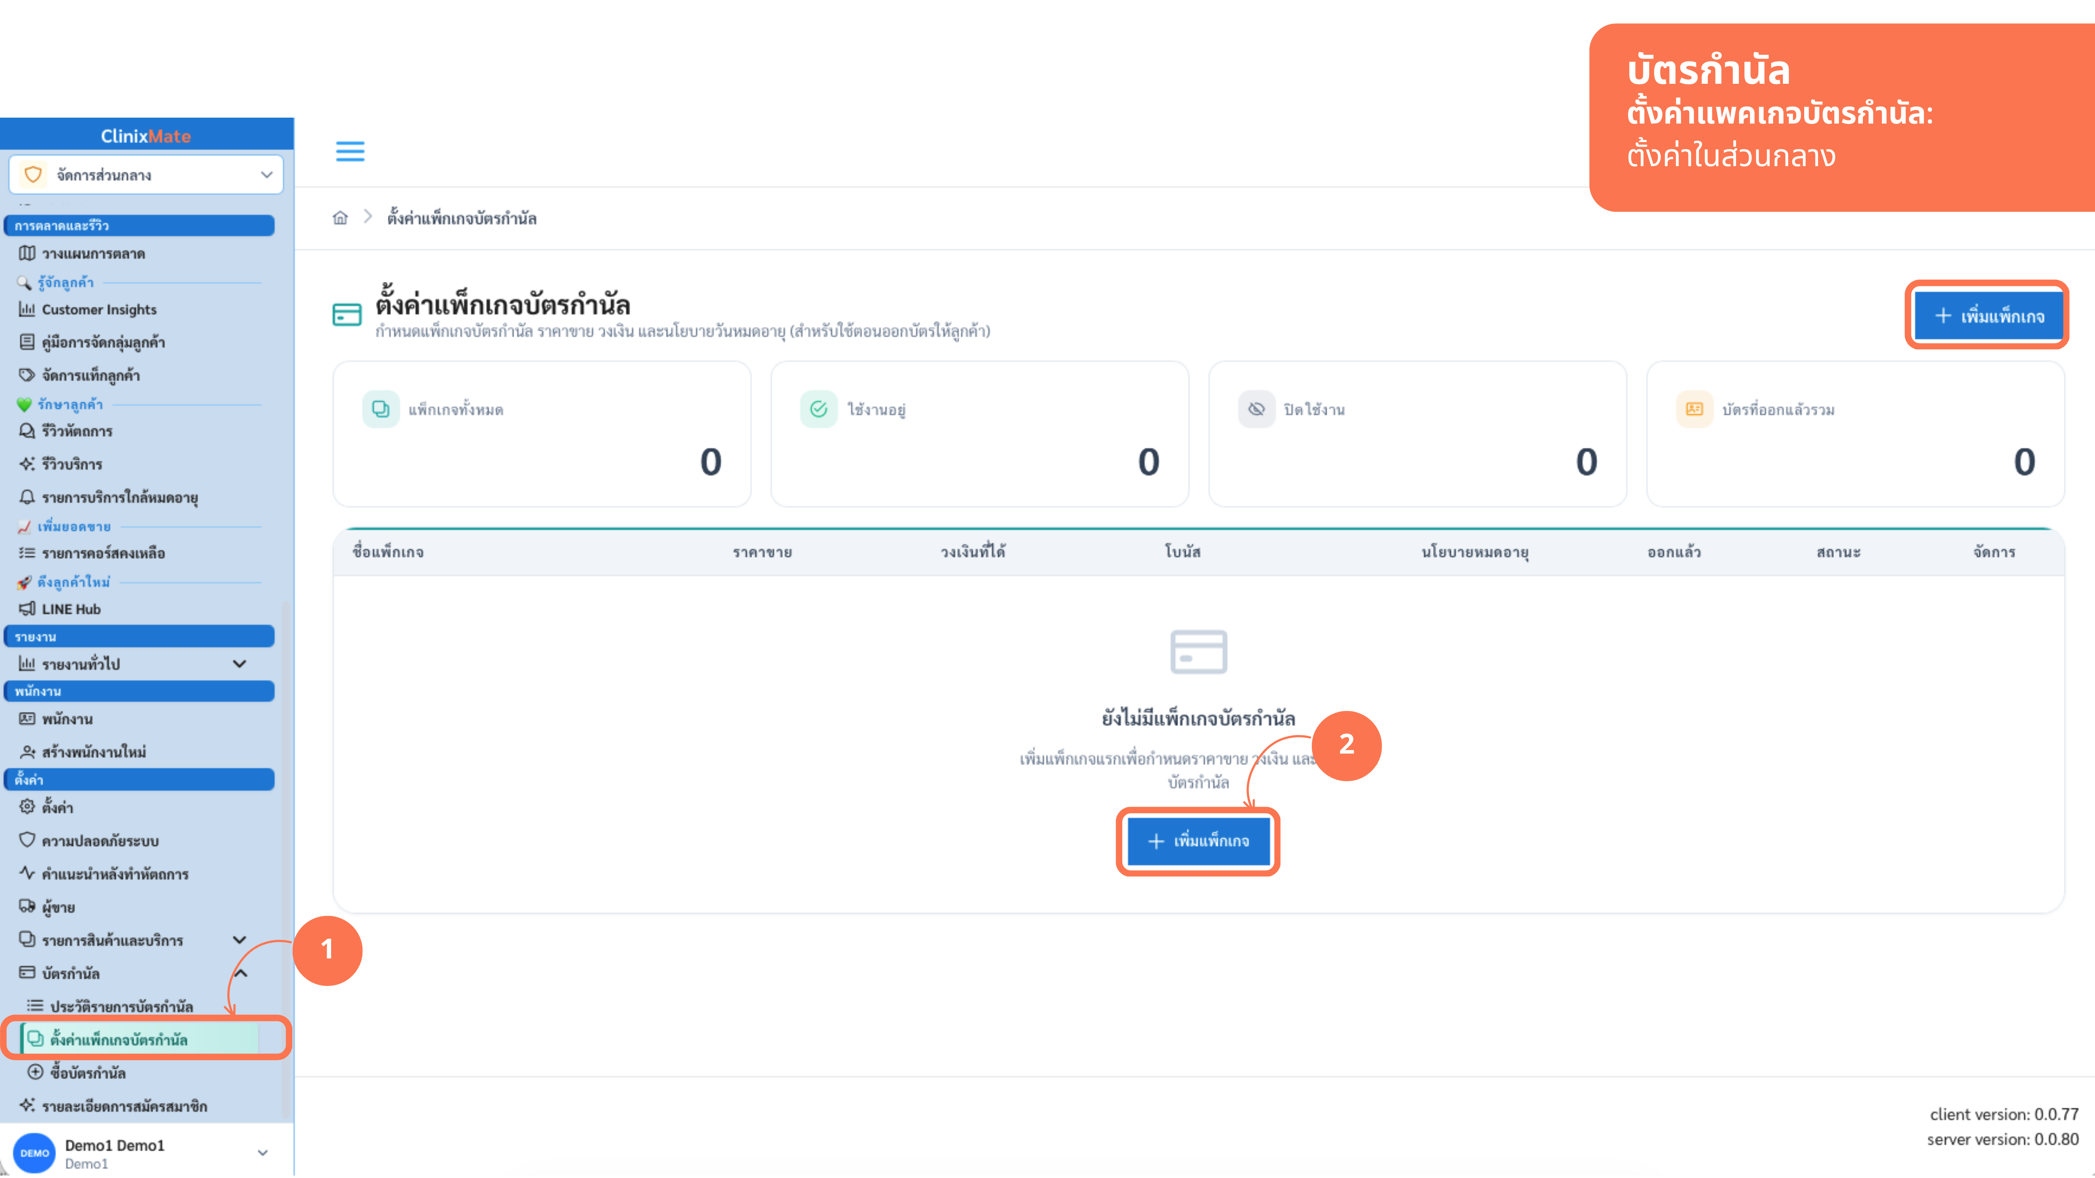Open the Demo1 user account menu chevron
The width and height of the screenshot is (2095, 1178).
coord(263,1153)
